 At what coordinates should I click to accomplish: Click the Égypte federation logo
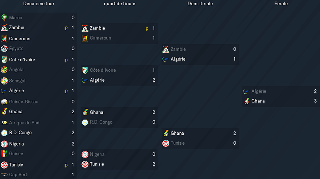tap(4, 49)
